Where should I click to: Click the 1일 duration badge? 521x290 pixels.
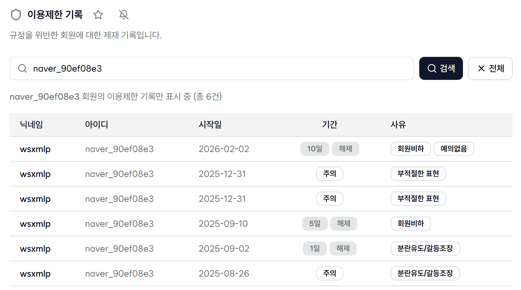tap(315, 248)
